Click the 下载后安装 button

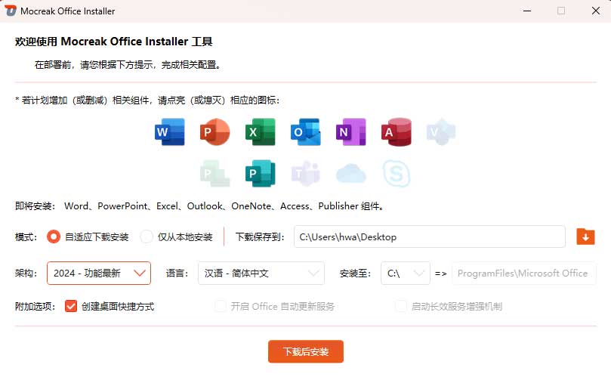tap(305, 351)
